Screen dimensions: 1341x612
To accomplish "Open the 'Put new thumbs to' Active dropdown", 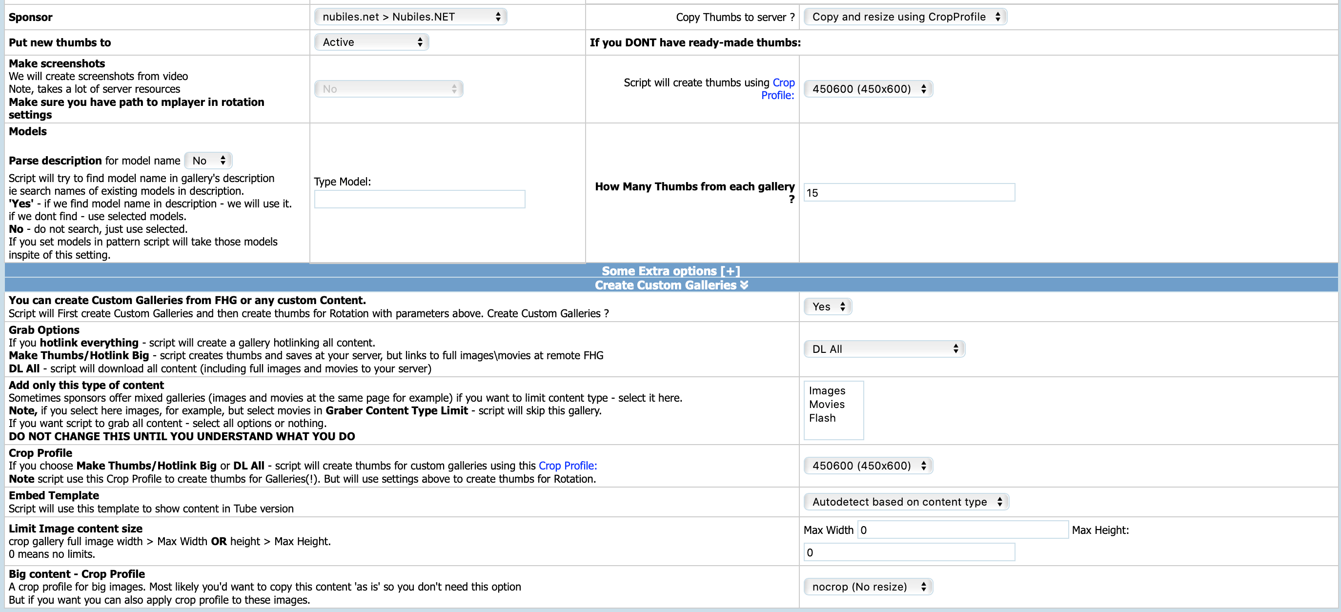I will 371,42.
